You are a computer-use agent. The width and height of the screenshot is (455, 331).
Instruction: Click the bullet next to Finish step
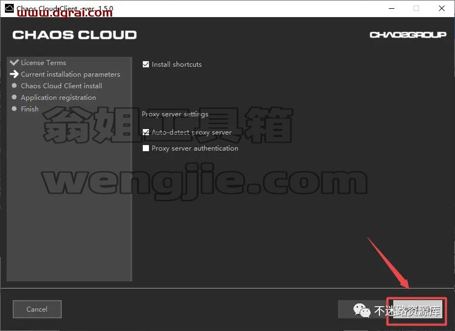(14, 109)
